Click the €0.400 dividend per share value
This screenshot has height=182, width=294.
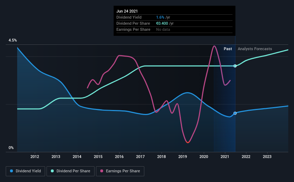point(162,23)
